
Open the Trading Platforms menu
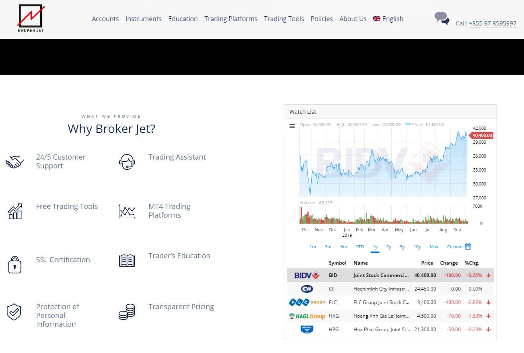(231, 19)
